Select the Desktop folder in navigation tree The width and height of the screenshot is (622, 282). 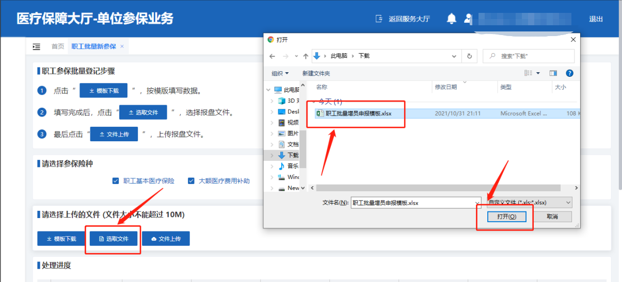(x=289, y=111)
